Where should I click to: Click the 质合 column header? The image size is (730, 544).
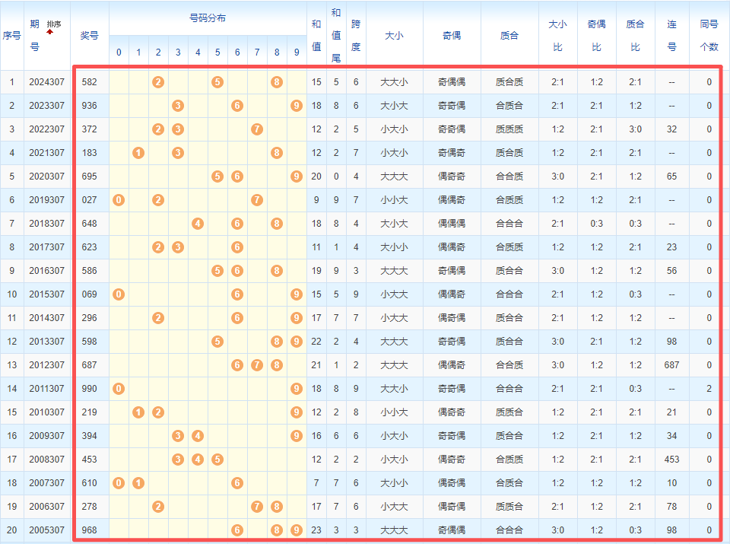point(509,36)
